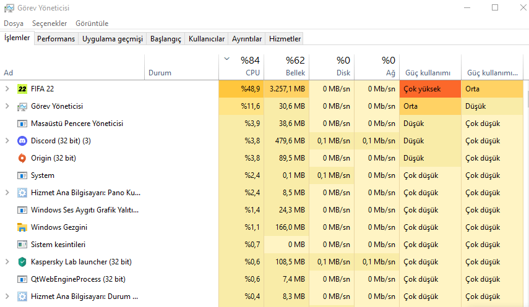Click FIFA 22's 3.257,1 MB memory value

[x=287, y=89]
